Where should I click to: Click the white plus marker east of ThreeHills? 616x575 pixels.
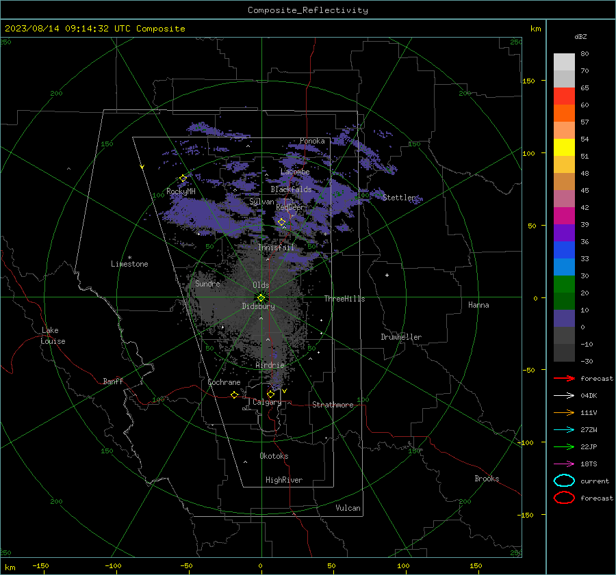pos(387,275)
